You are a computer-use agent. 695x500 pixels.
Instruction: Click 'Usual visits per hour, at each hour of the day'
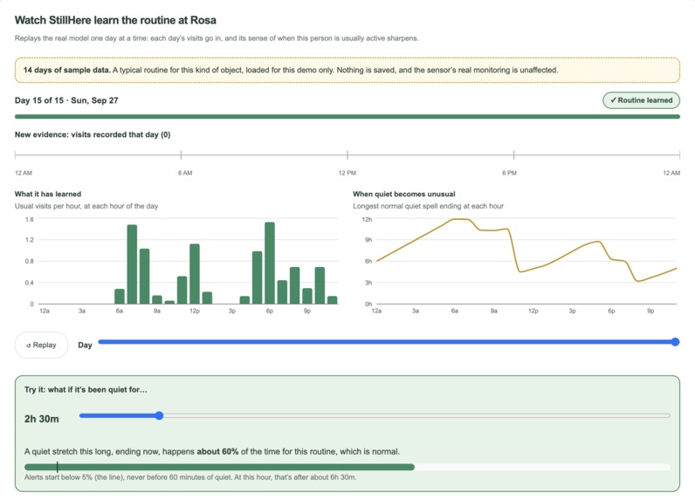pyautogui.click(x=86, y=206)
